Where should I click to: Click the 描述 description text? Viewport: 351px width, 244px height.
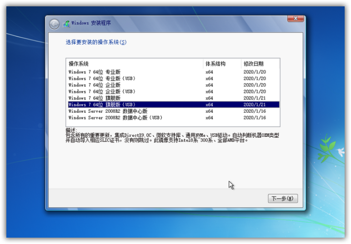(172, 135)
